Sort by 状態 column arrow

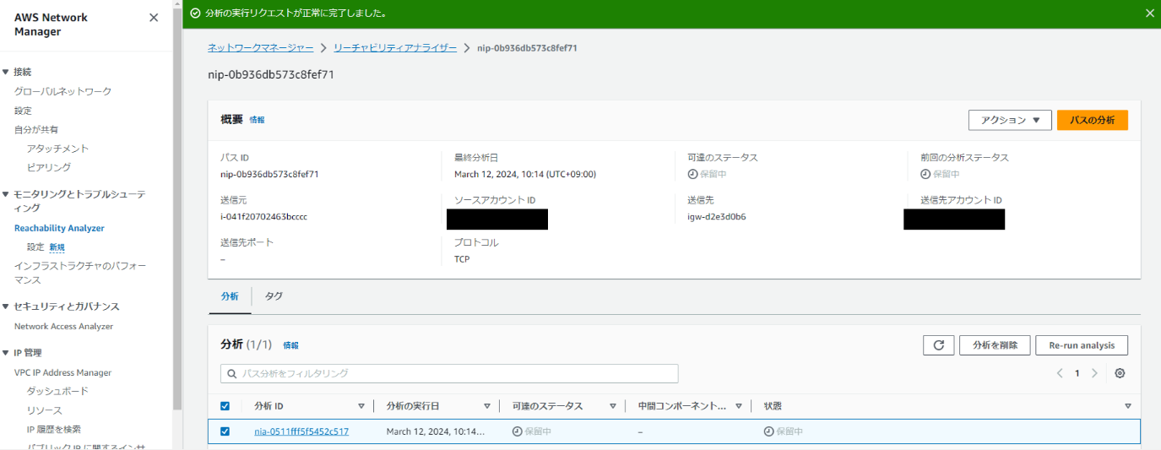point(1127,406)
